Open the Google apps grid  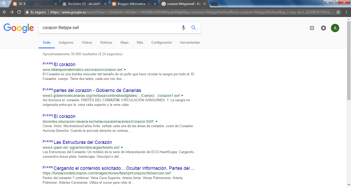click(312, 28)
